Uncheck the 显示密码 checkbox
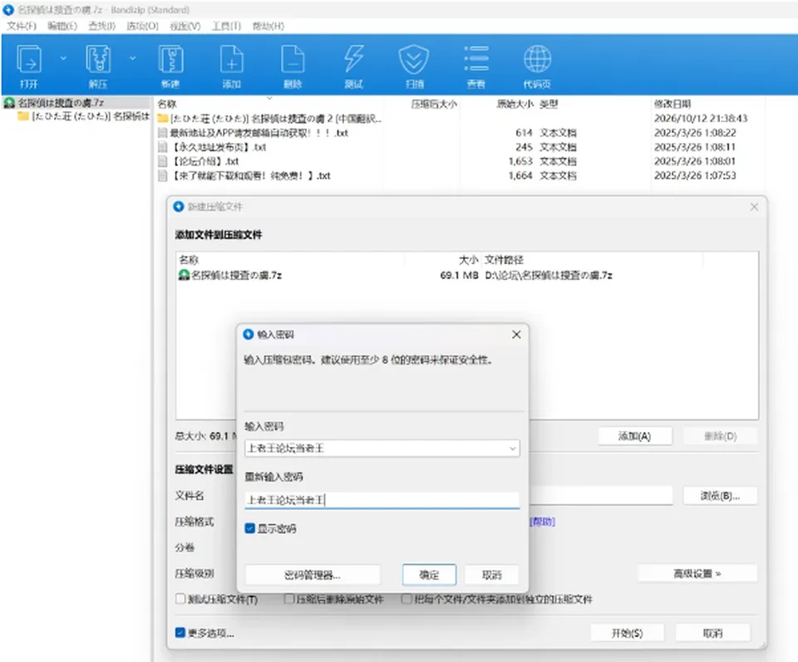Viewport: 798px width, 662px height. 250,528
